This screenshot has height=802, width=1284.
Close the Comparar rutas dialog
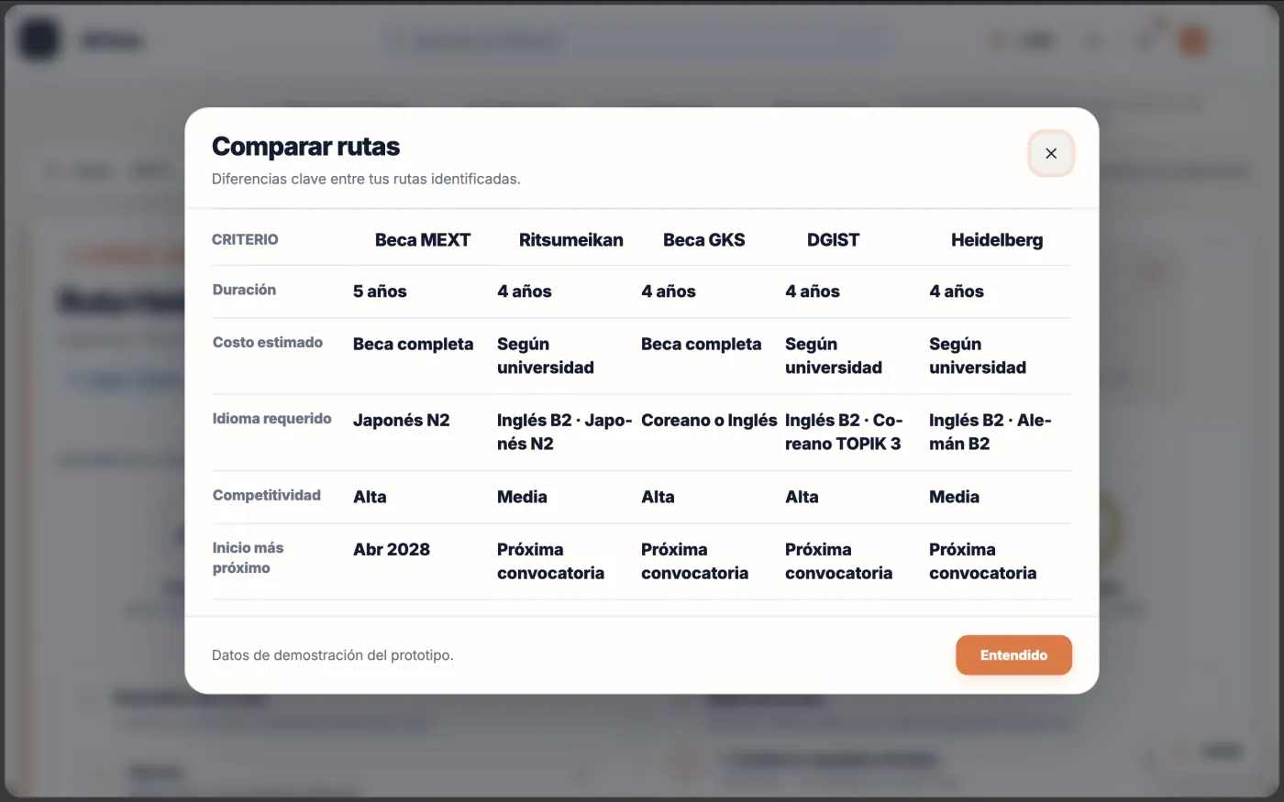point(1051,154)
